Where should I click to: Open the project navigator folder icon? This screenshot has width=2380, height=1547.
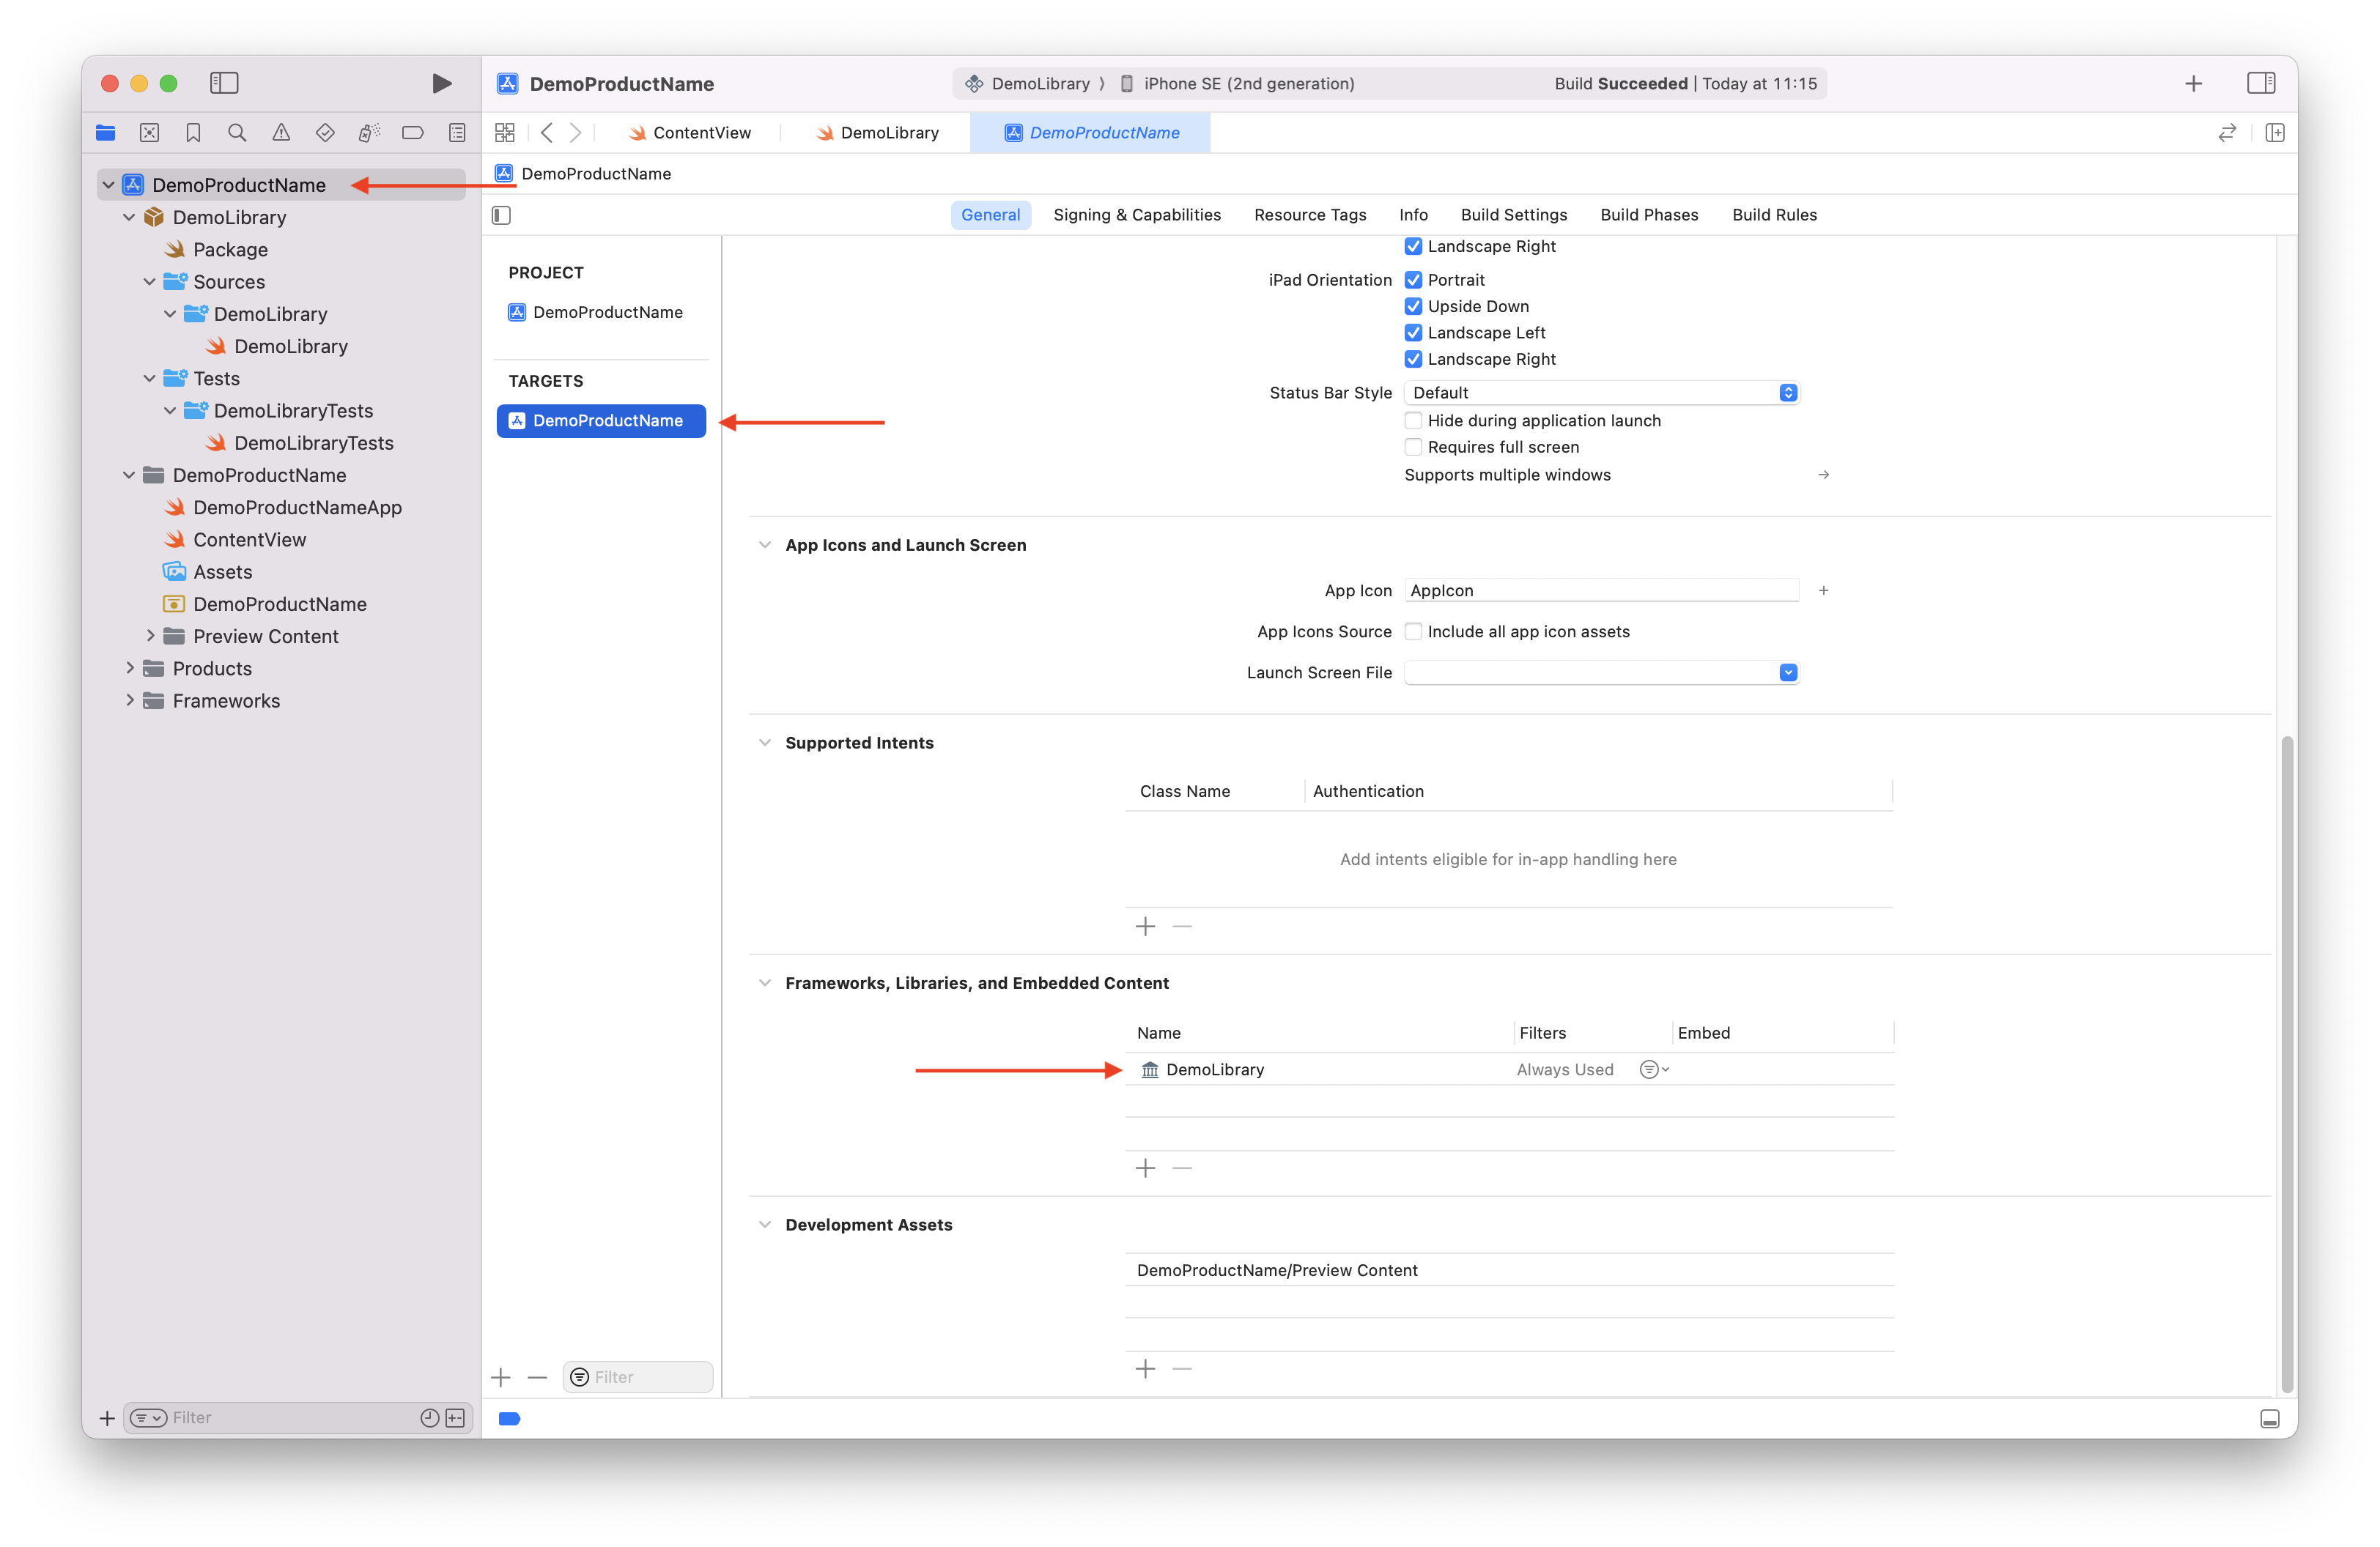pyautogui.click(x=106, y=132)
